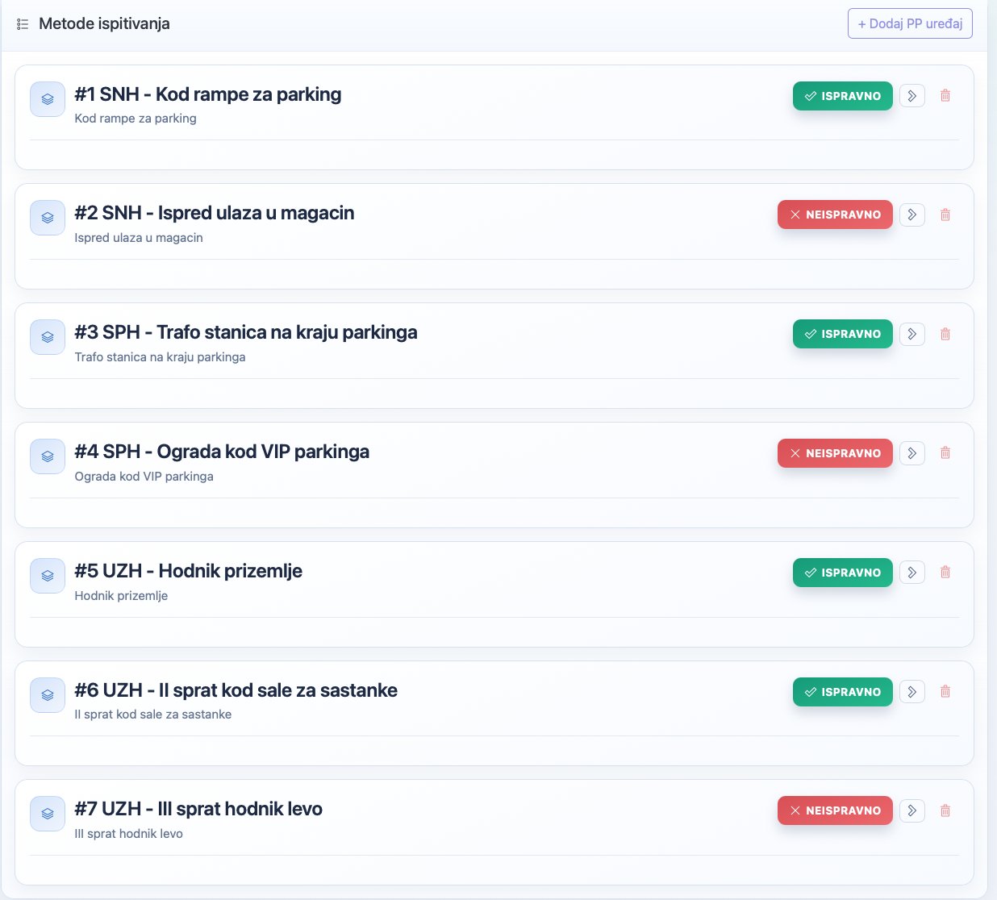This screenshot has height=900, width=997.
Task: Toggle NEISPRAVNO status on #2 SNH
Action: point(835,215)
